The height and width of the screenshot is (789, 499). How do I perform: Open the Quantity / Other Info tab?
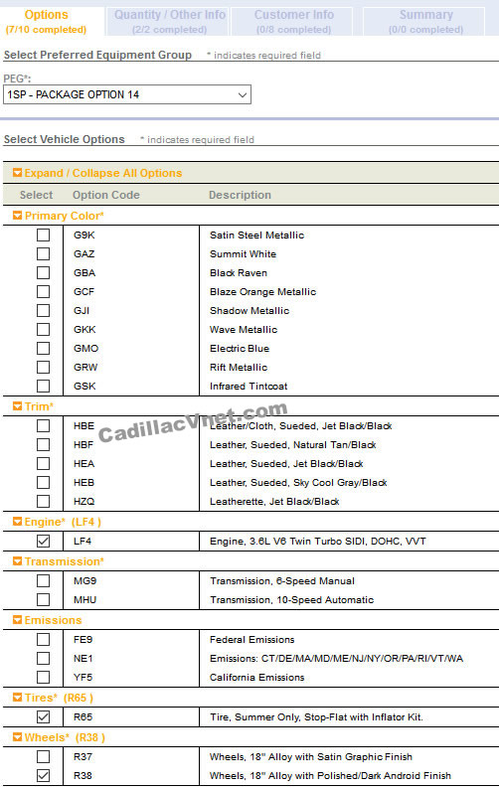[169, 22]
